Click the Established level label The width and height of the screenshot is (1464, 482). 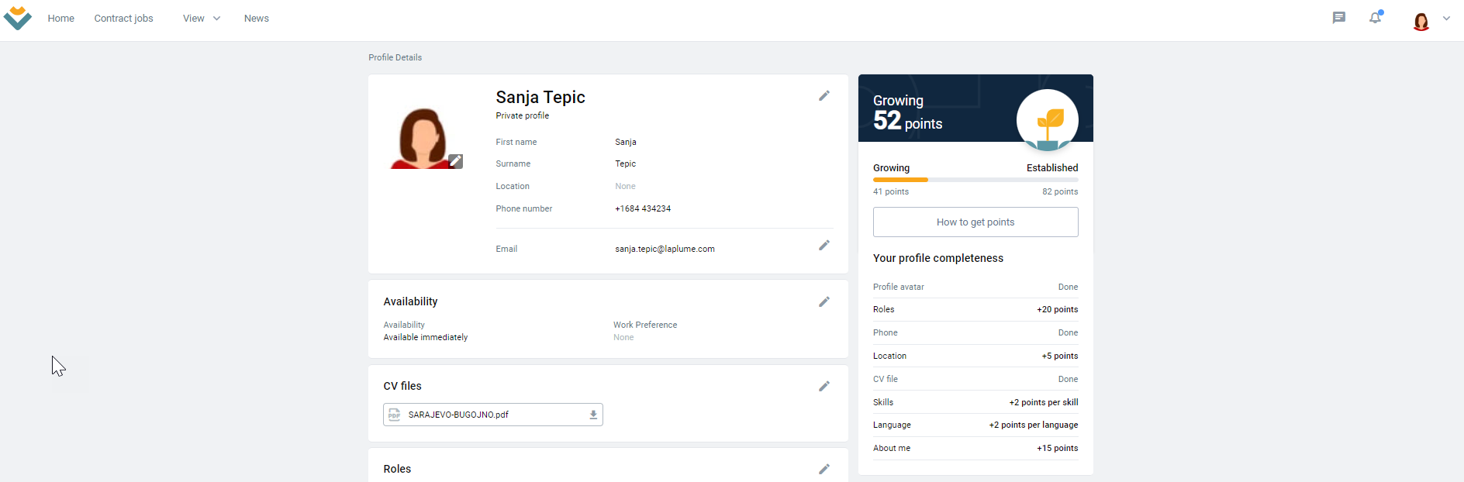1052,168
